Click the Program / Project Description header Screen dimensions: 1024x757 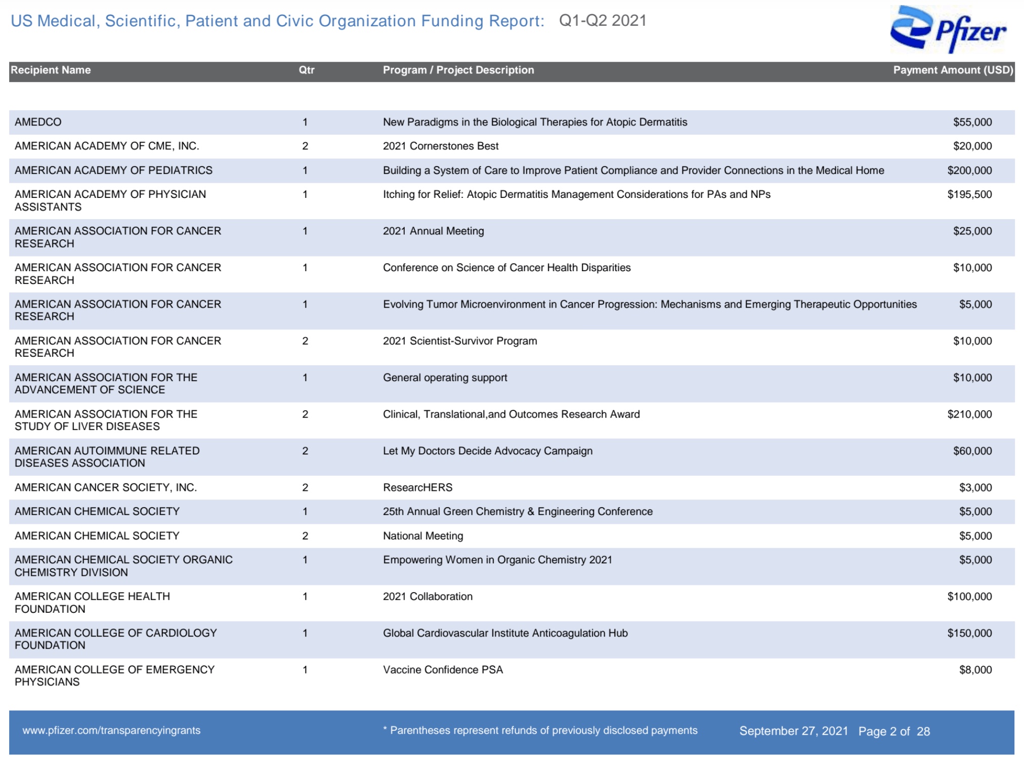pos(458,70)
